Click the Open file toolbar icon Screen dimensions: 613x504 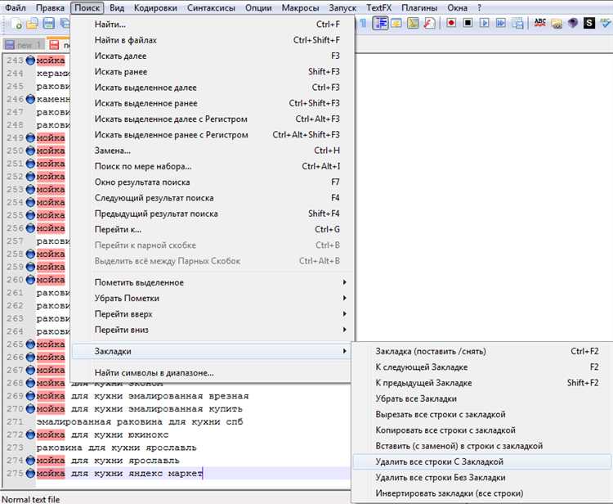(x=33, y=24)
